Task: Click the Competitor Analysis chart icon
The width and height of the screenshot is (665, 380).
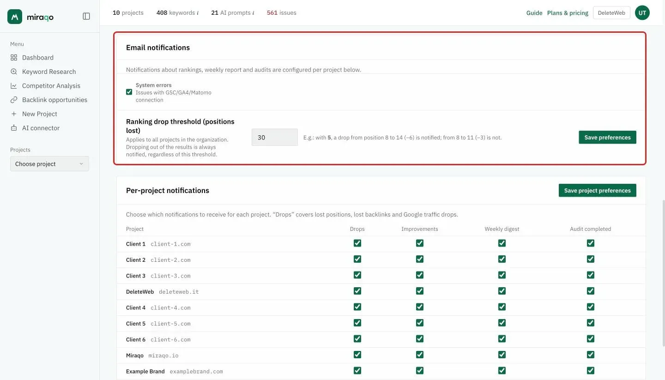Action: point(14,86)
